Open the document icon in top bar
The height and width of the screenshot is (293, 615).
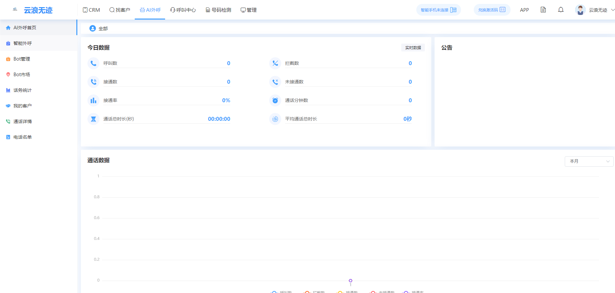(543, 10)
